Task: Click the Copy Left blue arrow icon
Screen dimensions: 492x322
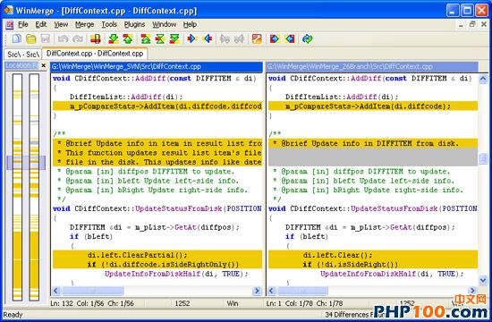Action: tap(207, 39)
